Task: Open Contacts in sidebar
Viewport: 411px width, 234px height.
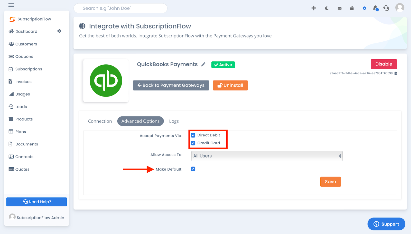Action: coord(21,157)
